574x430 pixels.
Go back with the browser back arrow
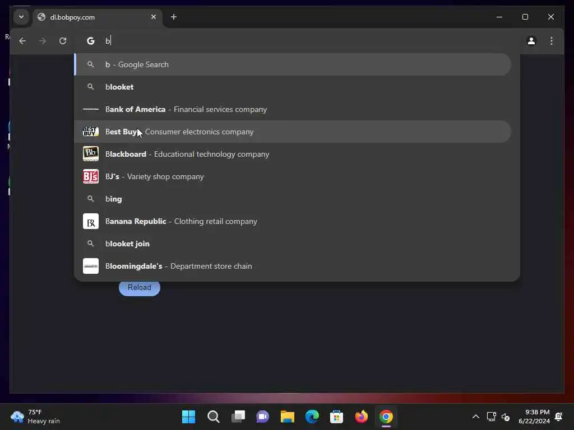[x=22, y=41]
